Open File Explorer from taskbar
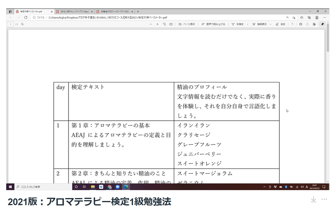This screenshot has height=206, width=334. click(93, 187)
